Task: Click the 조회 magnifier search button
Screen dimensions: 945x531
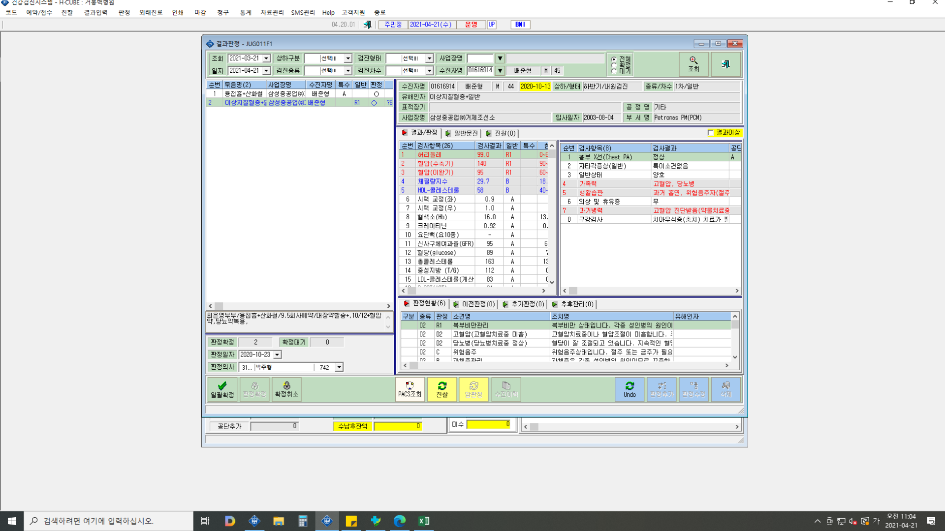Action: coord(693,64)
